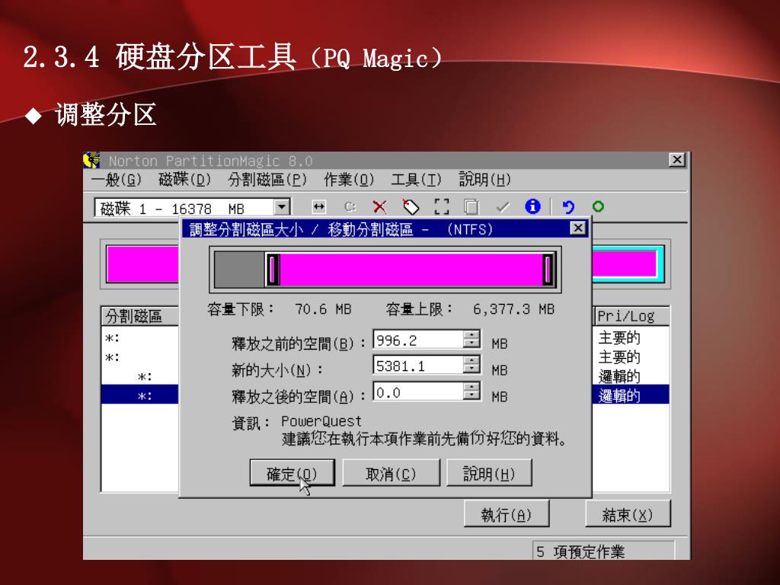Click the blue undo arrow icon
Viewport: 780px width, 585px height.
[568, 206]
